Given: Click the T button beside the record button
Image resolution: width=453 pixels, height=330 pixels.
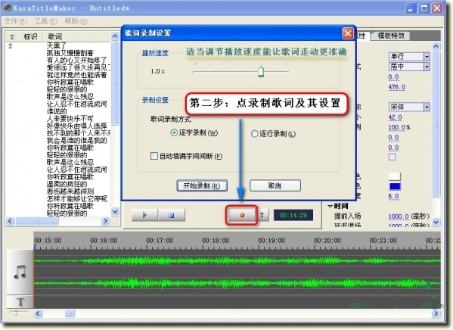Looking at the screenshot, I should click(x=262, y=215).
